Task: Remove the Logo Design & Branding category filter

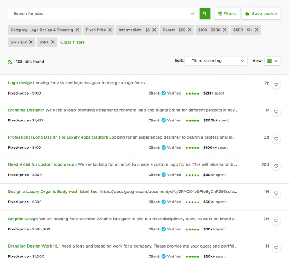Action: (77, 30)
